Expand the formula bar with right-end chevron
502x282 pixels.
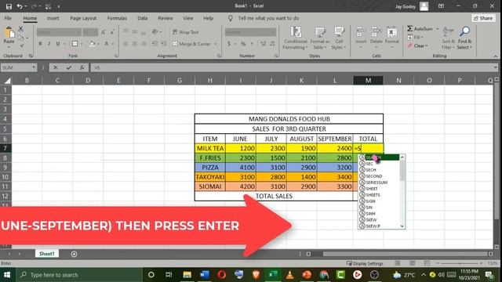tap(495, 67)
